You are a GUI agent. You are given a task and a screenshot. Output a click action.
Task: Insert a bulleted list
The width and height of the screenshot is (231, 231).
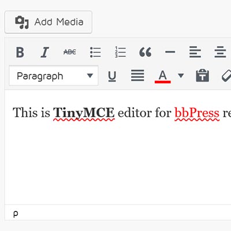(95, 52)
